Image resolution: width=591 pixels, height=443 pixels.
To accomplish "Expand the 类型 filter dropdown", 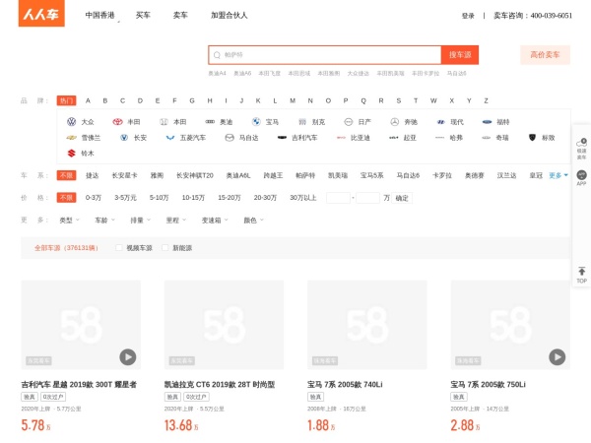I will click(x=69, y=220).
